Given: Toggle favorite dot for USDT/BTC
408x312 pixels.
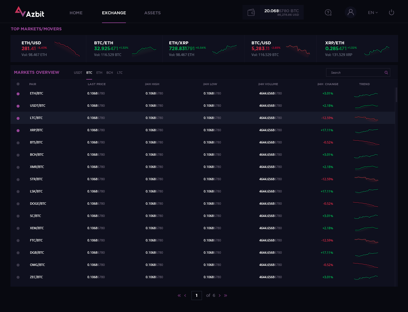Looking at the screenshot, I should (x=18, y=106).
